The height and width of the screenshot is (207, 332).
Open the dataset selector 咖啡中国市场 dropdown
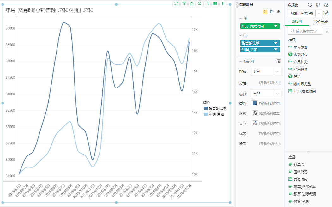pyautogui.click(x=305, y=14)
